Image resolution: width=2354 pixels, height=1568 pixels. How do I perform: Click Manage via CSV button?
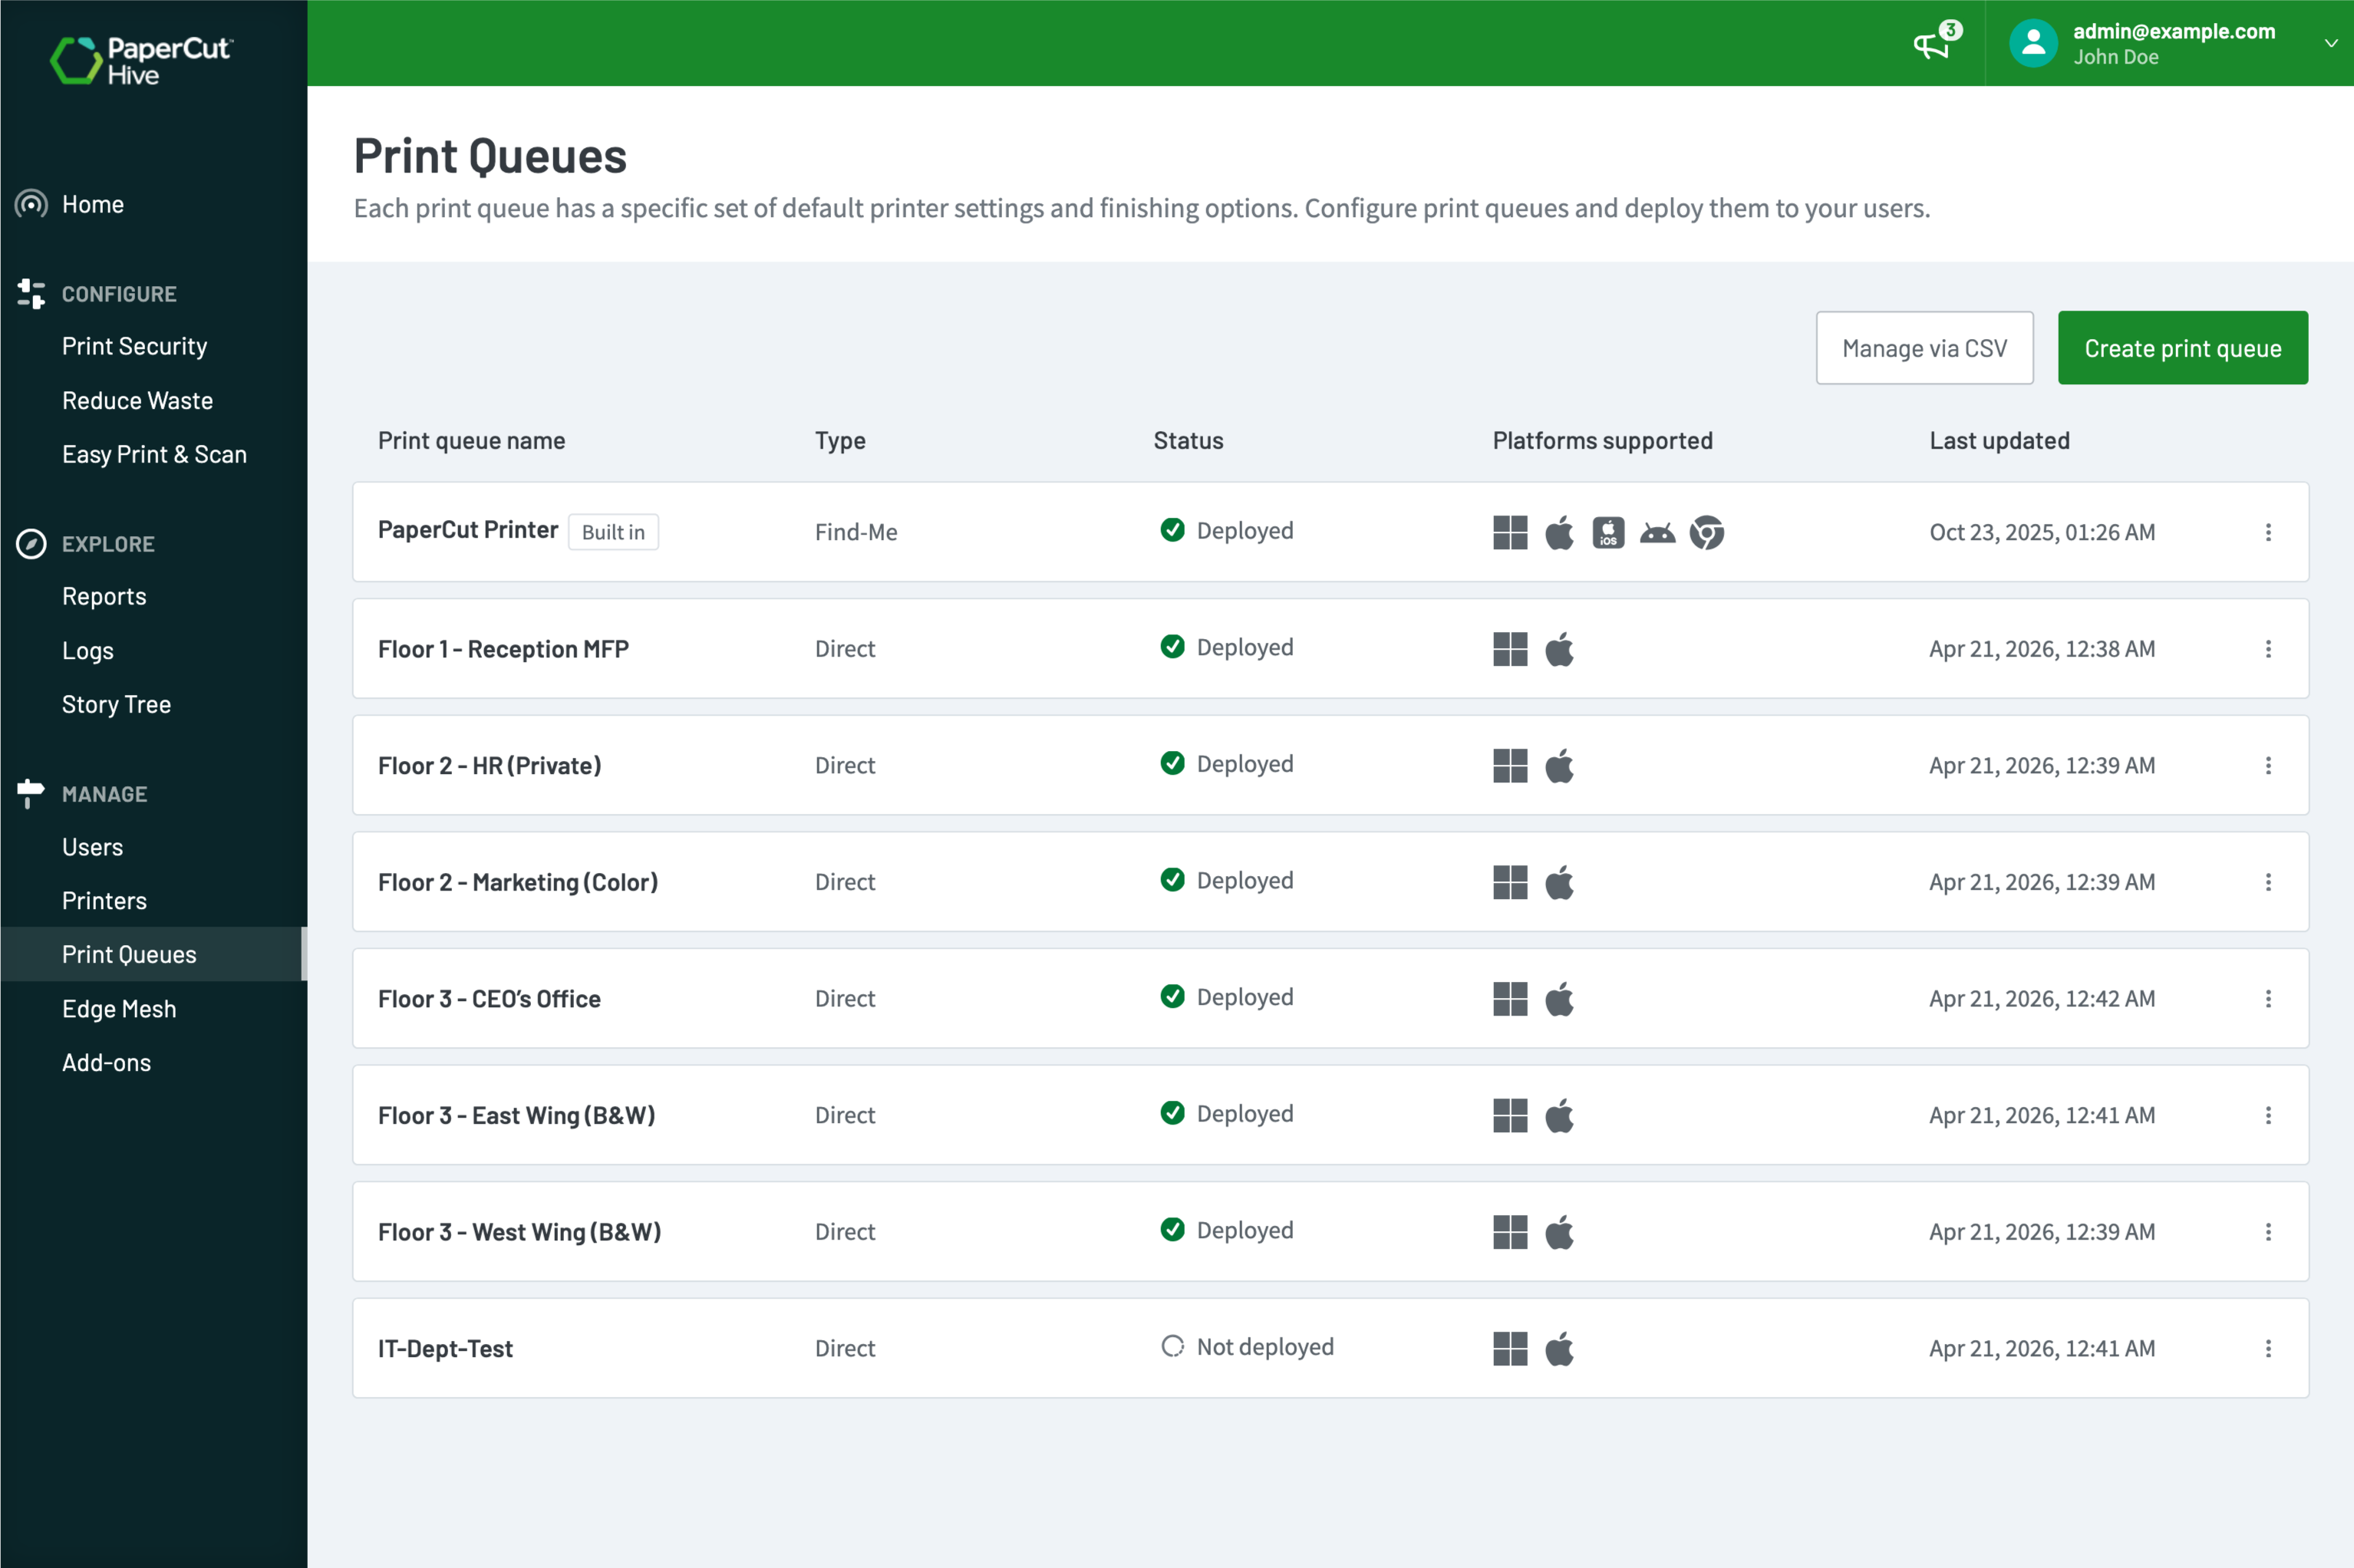pos(1924,348)
